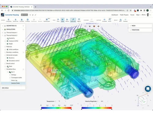Click the temperature legend color bar

[x=56, y=108]
